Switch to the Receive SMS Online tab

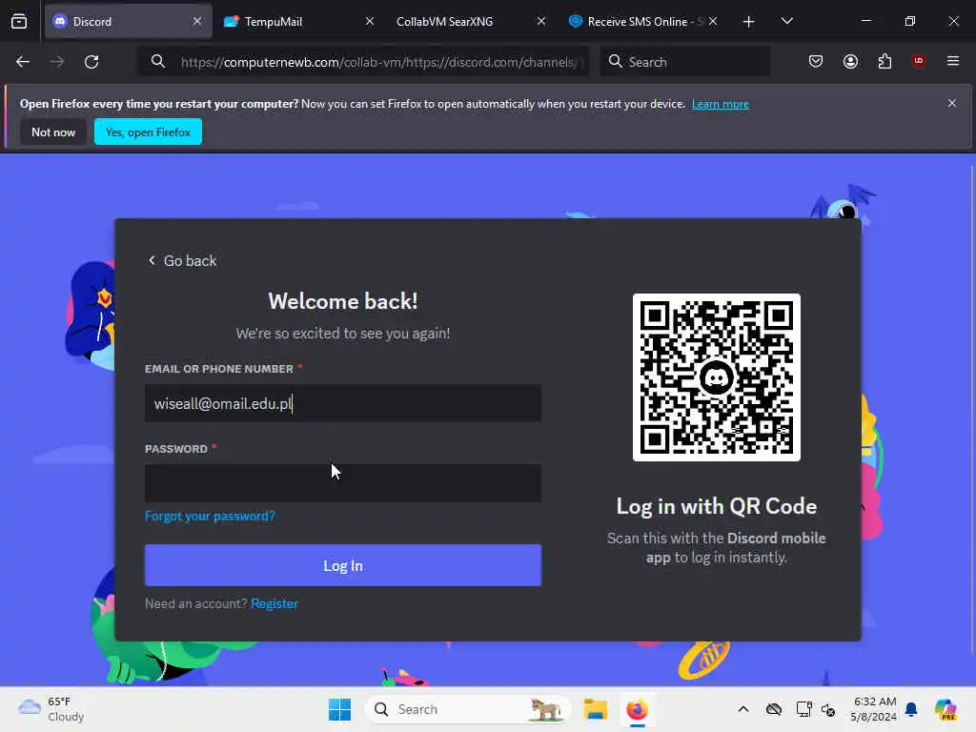[x=641, y=22]
